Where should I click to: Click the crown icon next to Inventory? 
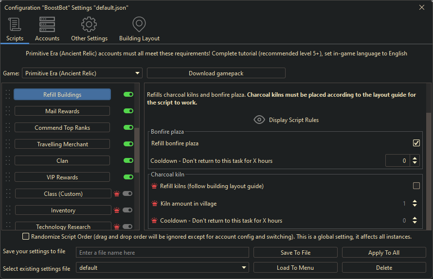tap(117, 210)
